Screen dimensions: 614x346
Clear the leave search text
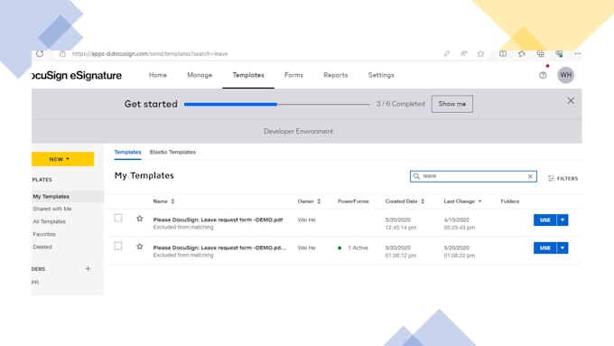pyautogui.click(x=530, y=176)
